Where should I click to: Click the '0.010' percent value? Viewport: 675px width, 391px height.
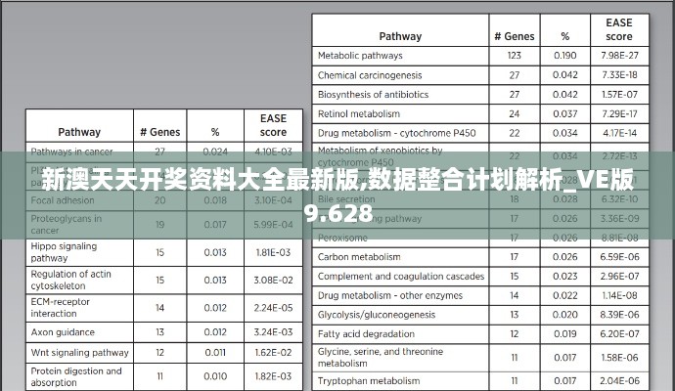coord(215,376)
